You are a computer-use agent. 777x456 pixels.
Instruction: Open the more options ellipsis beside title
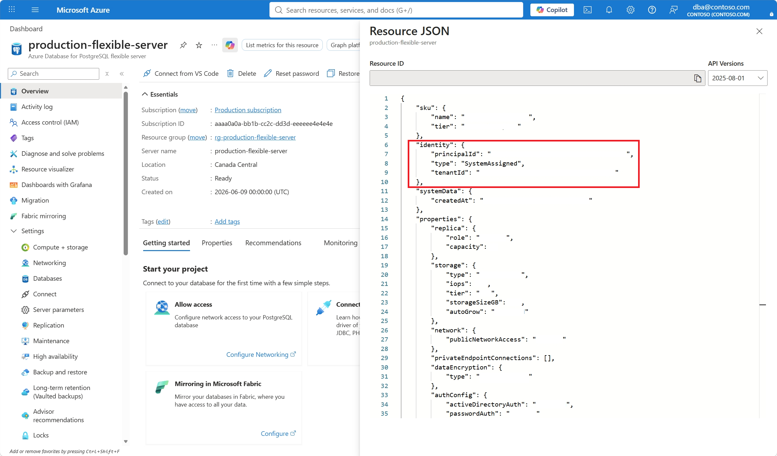(x=214, y=45)
